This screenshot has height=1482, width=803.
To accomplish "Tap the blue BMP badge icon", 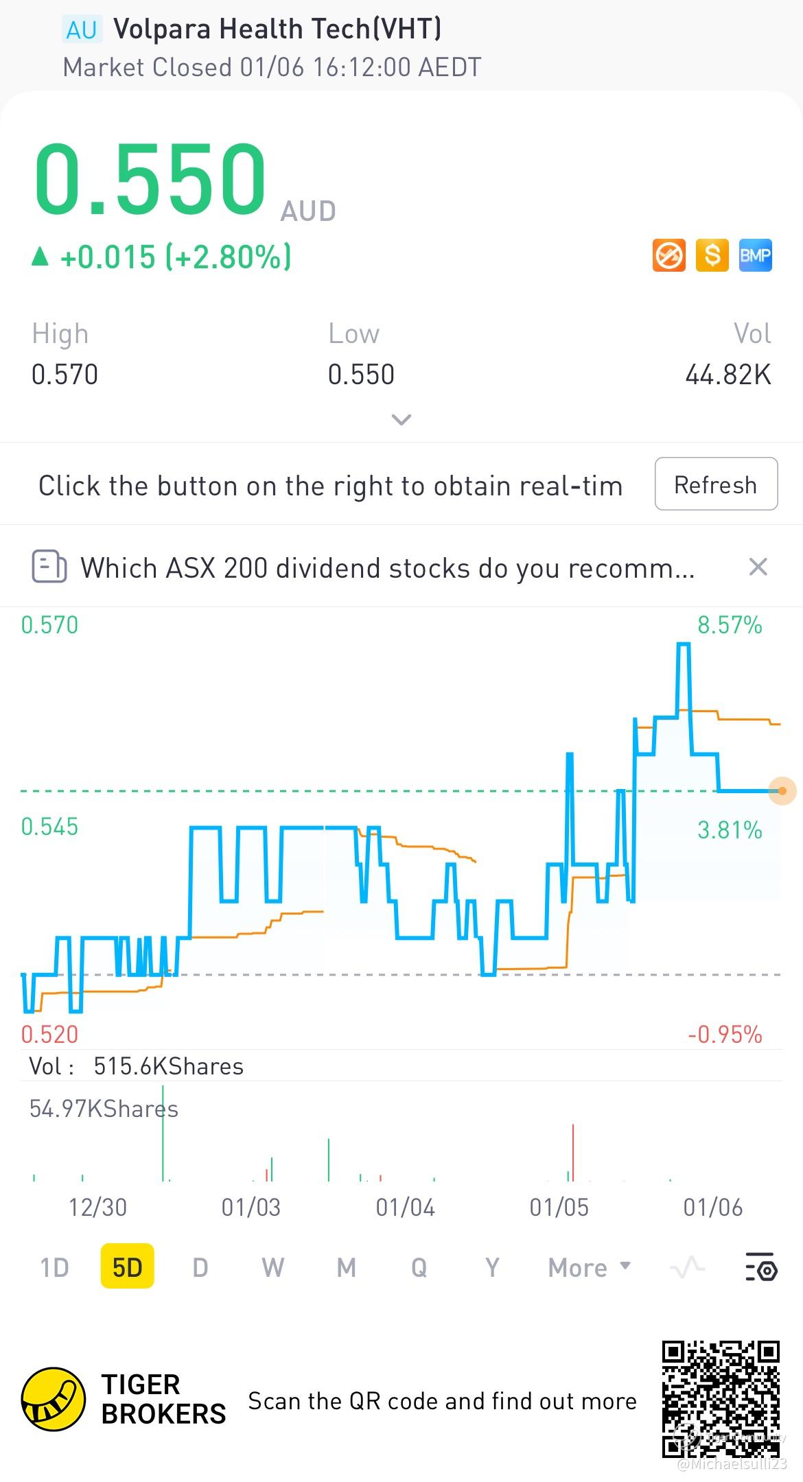I will [x=755, y=256].
